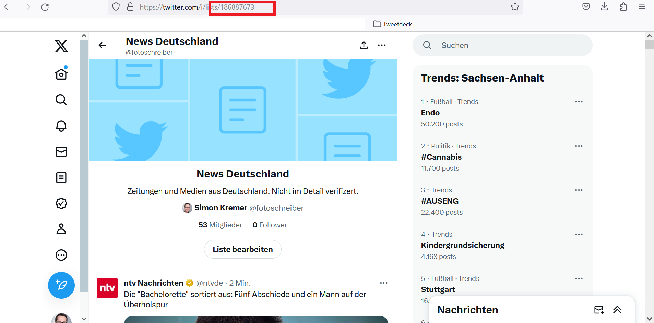Open ntv avatar on the tweet
Viewport: 654px width, 323px height.
coord(107,288)
